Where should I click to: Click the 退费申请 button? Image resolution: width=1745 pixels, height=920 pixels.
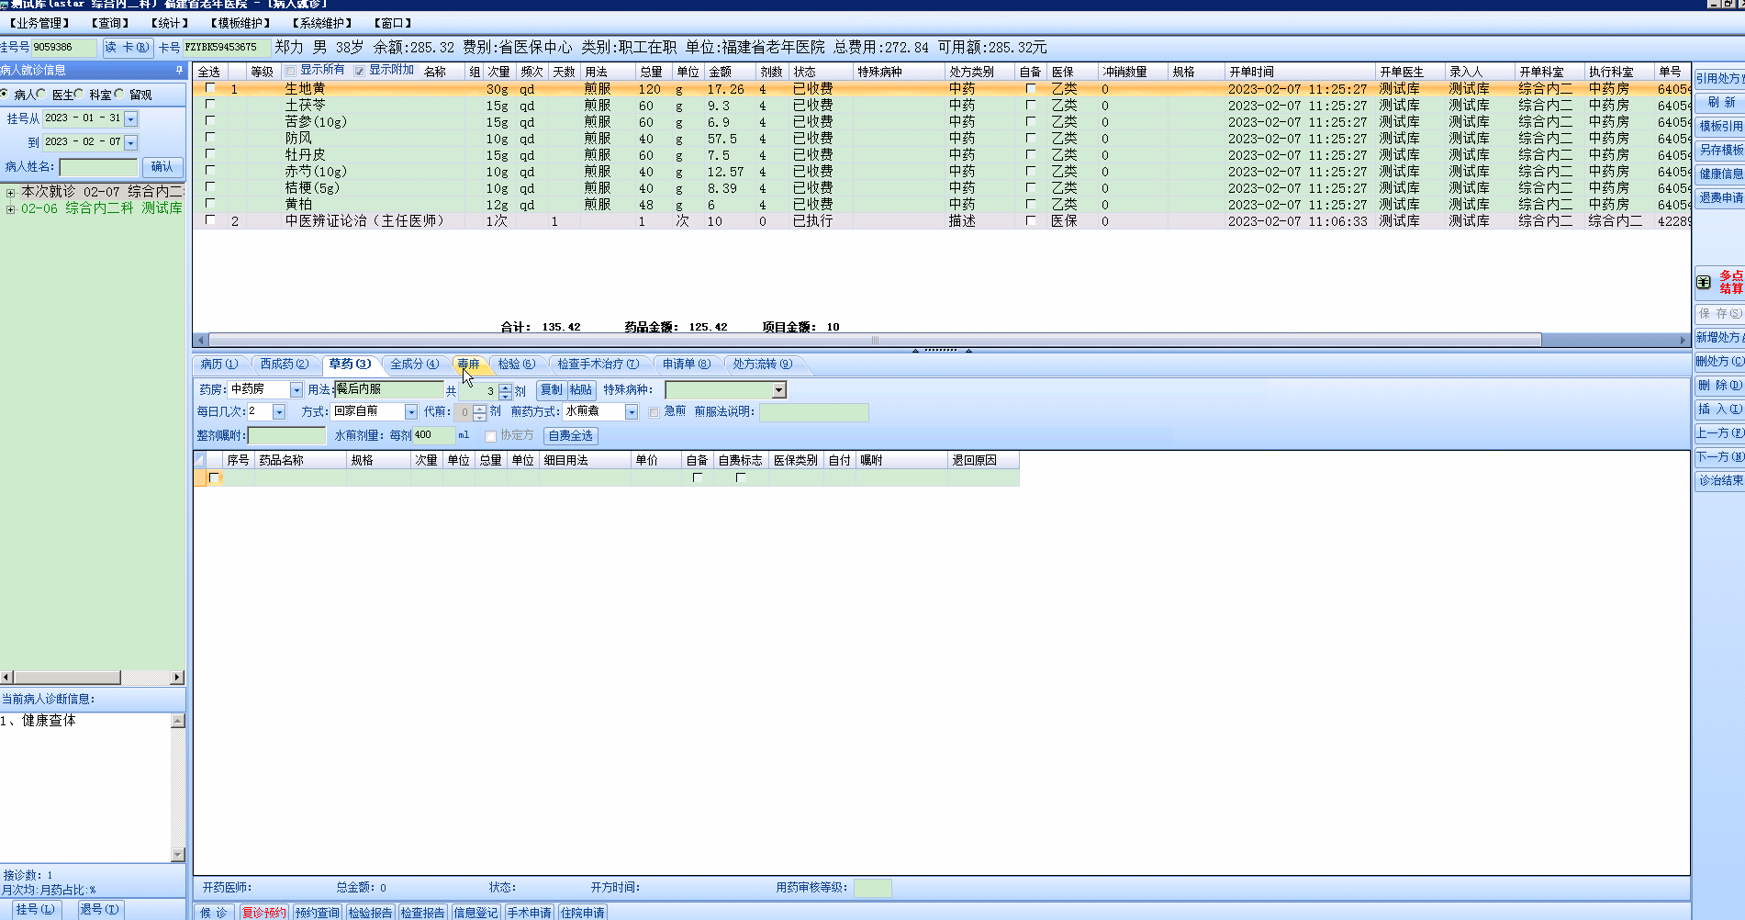point(1720,198)
